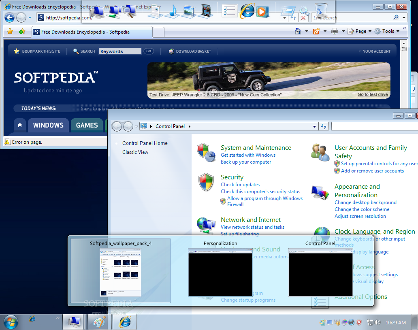
Task: Expand the Print button dropdown arrow
Action: [x=343, y=31]
